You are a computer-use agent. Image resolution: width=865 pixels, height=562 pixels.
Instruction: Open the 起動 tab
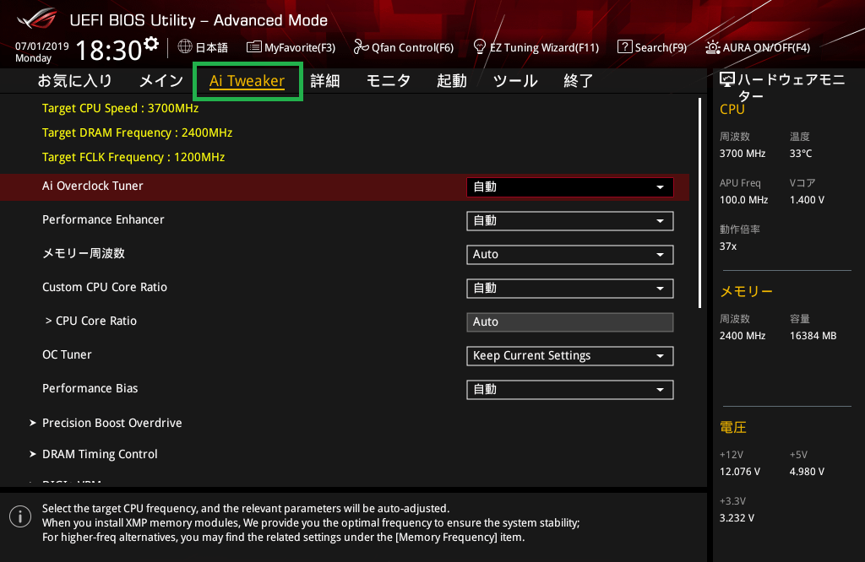click(452, 81)
